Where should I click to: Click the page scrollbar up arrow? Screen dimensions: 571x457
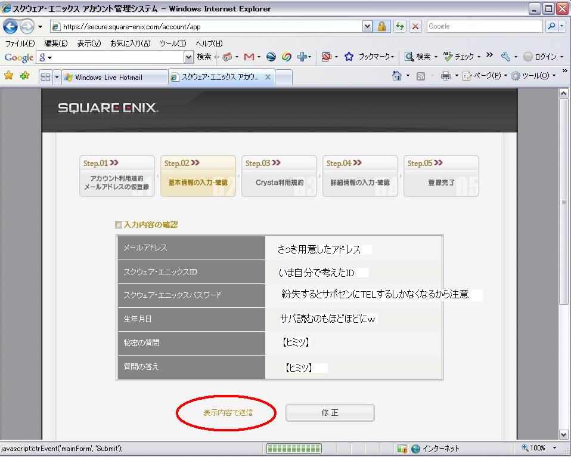(563, 94)
